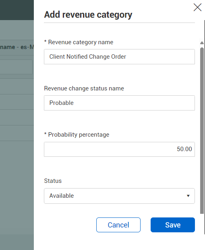
Task: Click the 'Status' field label
Action: (x=53, y=181)
